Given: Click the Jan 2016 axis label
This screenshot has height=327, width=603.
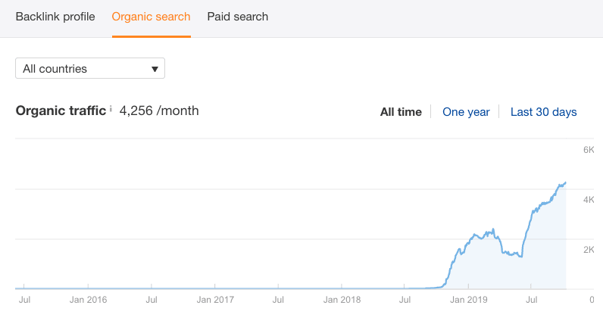Looking at the screenshot, I should pyautogui.click(x=88, y=300).
